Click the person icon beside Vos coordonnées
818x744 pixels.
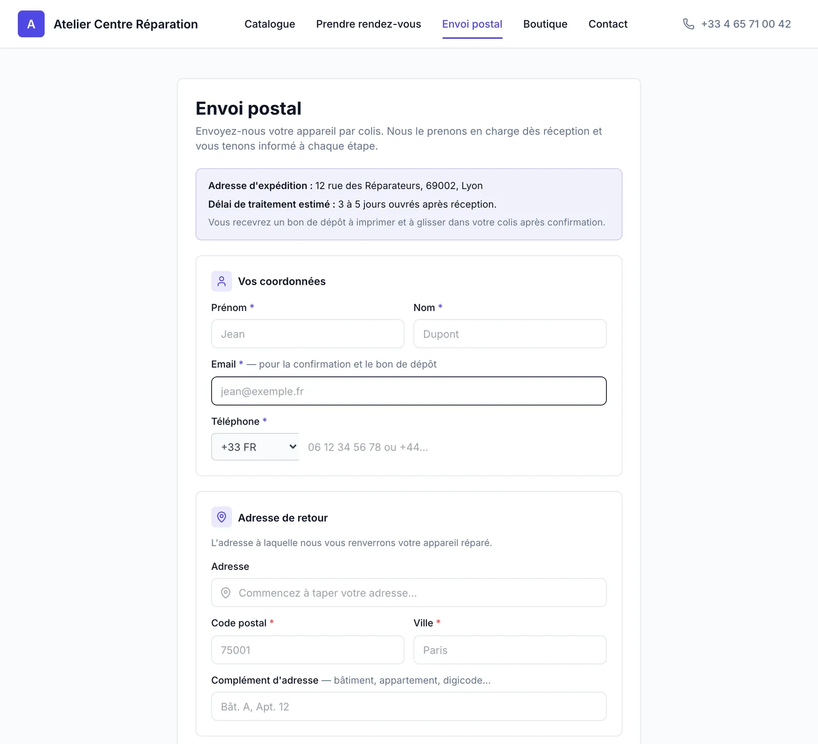(221, 281)
